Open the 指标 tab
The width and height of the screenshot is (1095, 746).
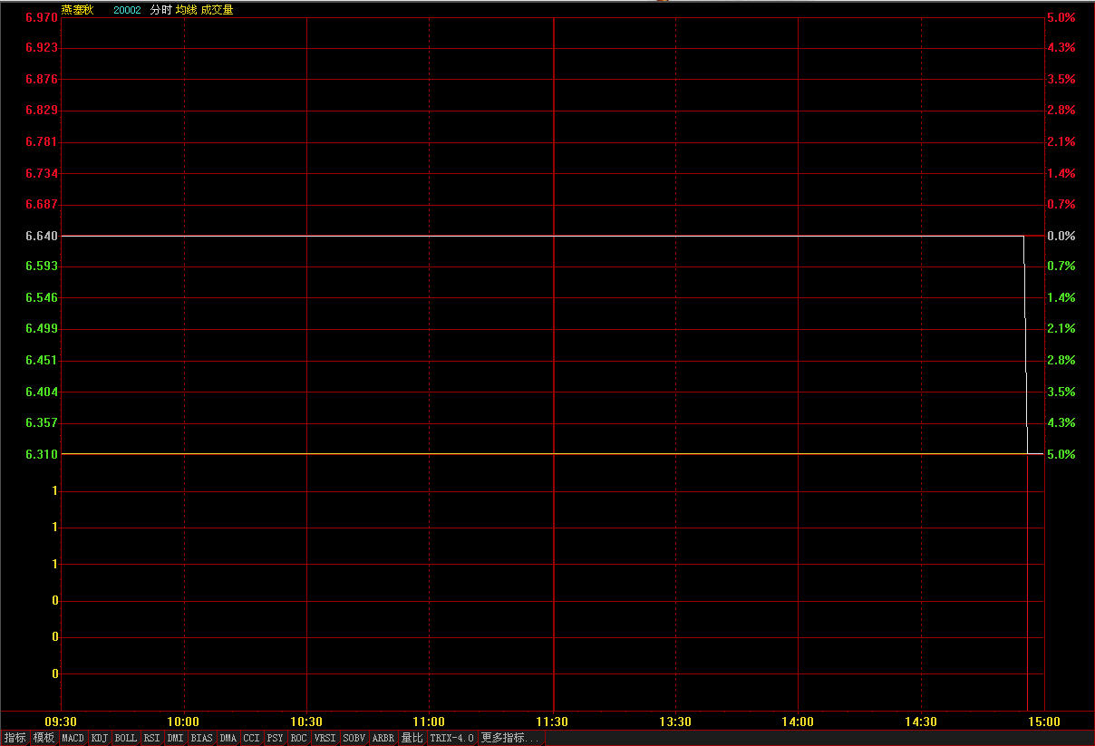15,738
